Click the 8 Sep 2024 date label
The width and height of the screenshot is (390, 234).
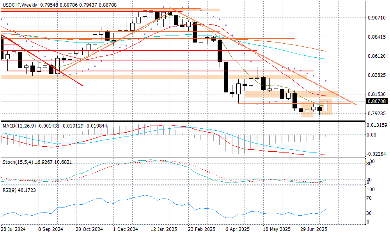[x=51, y=229]
